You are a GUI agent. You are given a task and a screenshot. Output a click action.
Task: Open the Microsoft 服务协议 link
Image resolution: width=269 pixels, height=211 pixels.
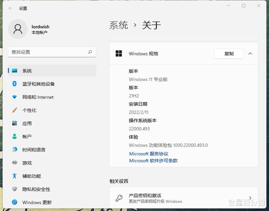tap(149, 154)
